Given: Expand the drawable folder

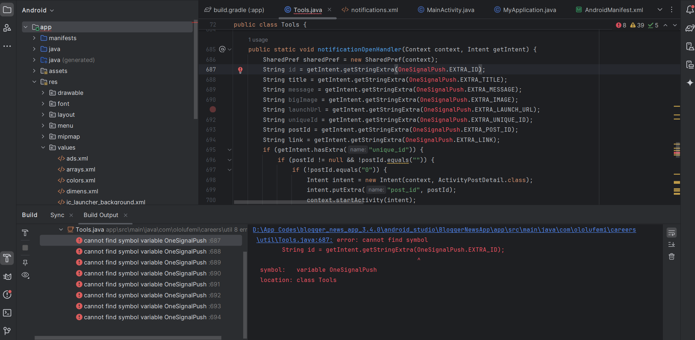Looking at the screenshot, I should tap(43, 93).
